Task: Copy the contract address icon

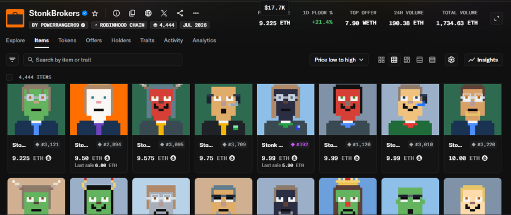Action: tap(132, 14)
